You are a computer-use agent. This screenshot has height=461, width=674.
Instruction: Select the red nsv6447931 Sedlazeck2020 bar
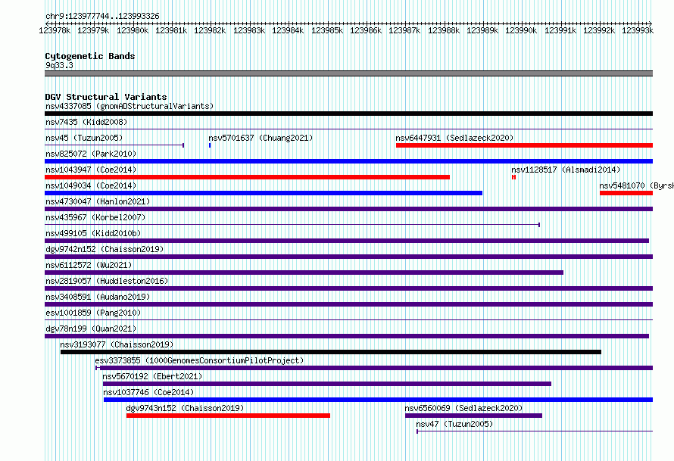pyautogui.click(x=524, y=145)
